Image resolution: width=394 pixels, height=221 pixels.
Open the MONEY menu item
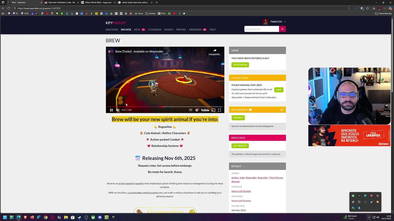(169, 29)
